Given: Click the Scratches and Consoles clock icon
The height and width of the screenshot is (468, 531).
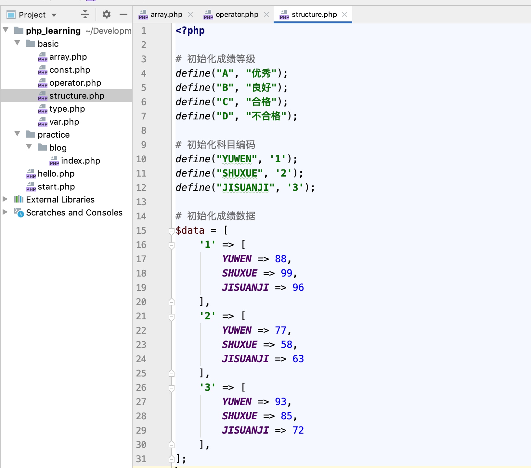Looking at the screenshot, I should 19,213.
